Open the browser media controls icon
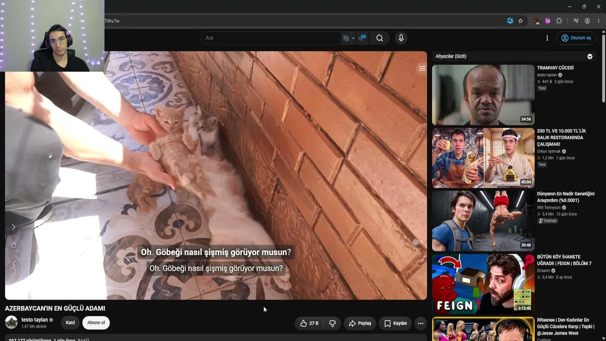Screen dimensions: 606x341 576,21
